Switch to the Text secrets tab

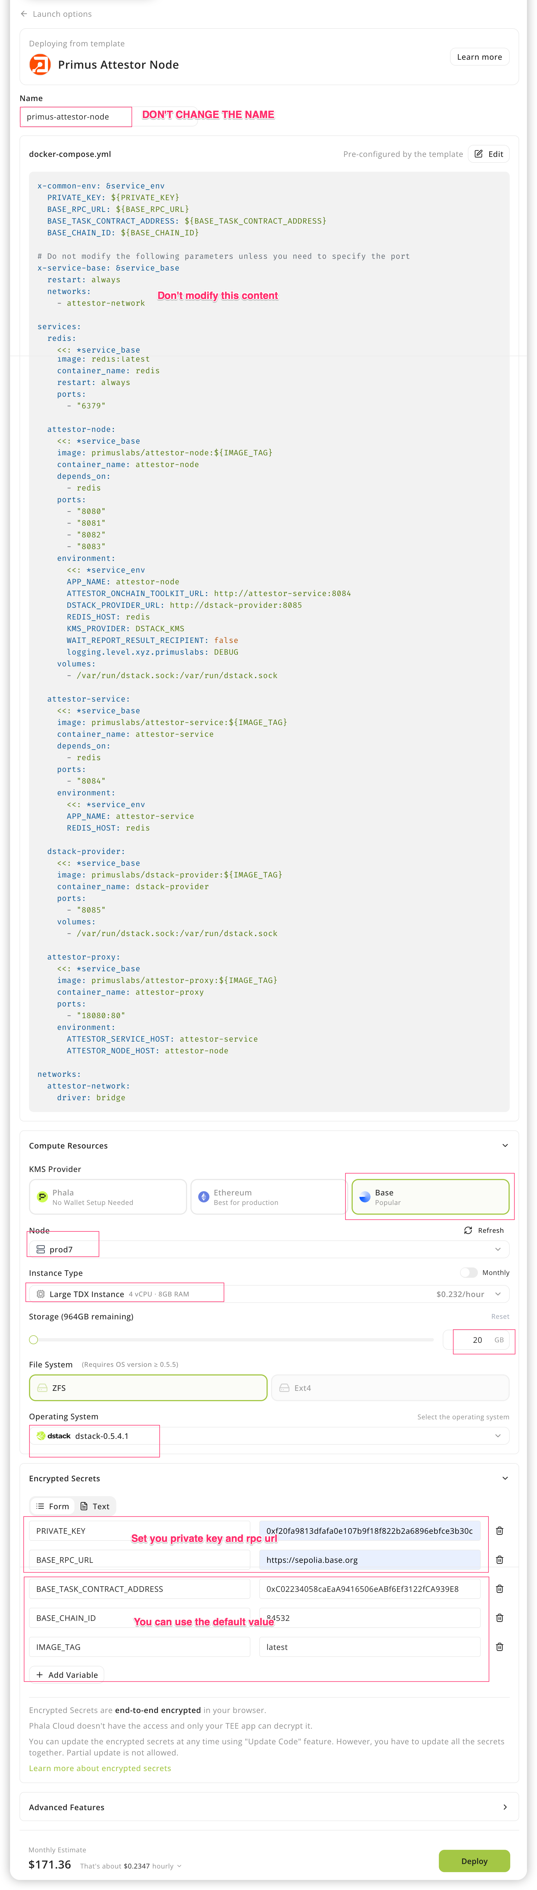pyautogui.click(x=95, y=1506)
